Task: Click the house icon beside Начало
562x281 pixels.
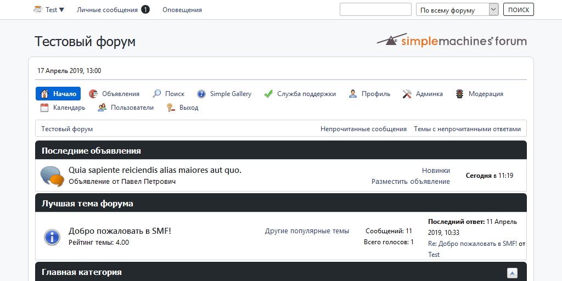Action: (x=45, y=94)
